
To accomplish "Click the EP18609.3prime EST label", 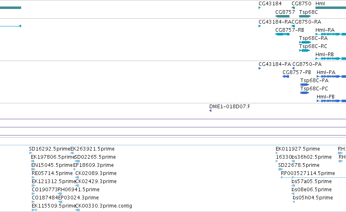I will (94, 165).
